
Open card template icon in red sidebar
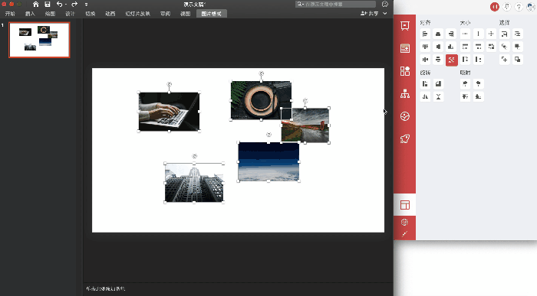pos(405,48)
